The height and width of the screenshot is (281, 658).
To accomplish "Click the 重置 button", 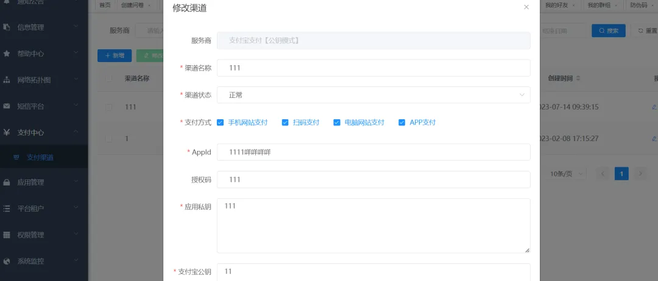I will point(647,30).
